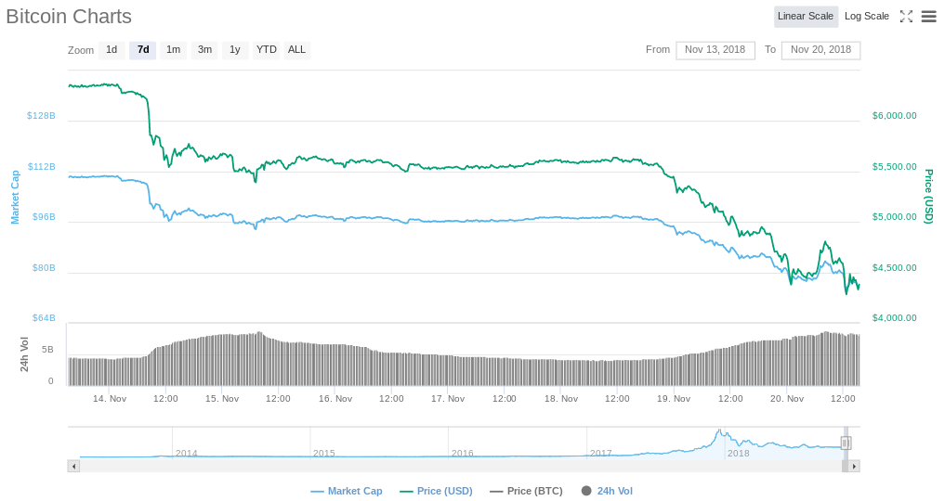Click the Price (USD) vertical axis title
The height and width of the screenshot is (501, 945).
point(928,196)
